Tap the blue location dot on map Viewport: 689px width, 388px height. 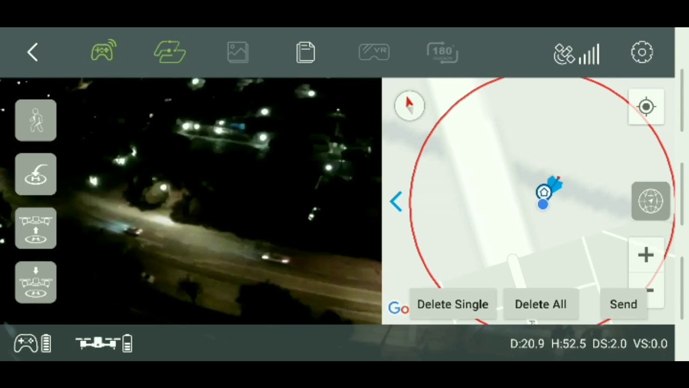(543, 204)
